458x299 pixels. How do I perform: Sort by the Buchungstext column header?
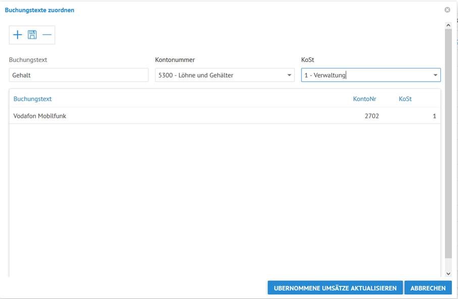click(32, 99)
